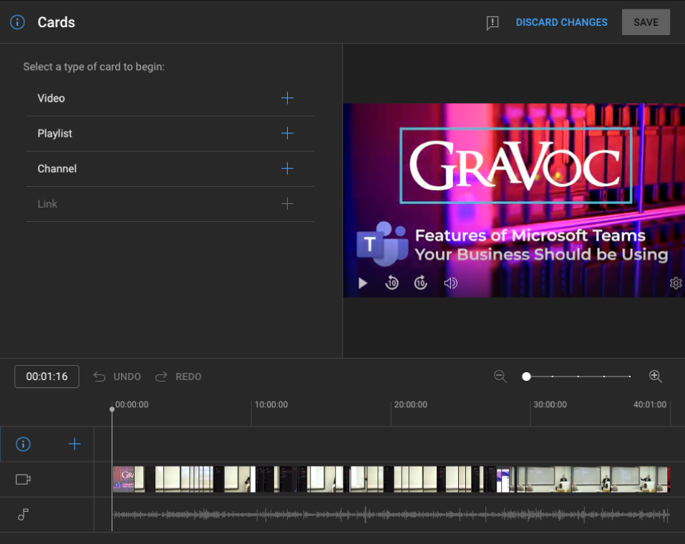685x544 pixels.
Task: Select the Link card type row
Action: coord(170,204)
